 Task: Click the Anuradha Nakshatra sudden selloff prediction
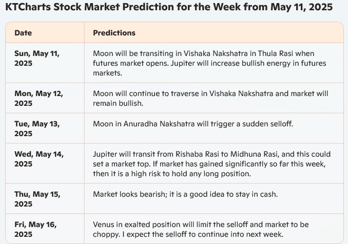(x=193, y=124)
